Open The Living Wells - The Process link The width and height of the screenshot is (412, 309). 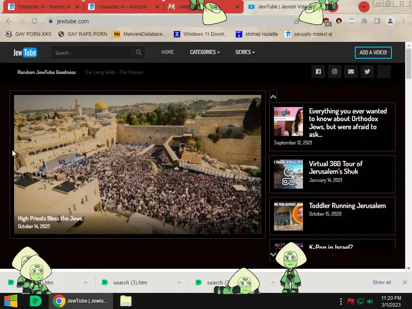pos(114,72)
